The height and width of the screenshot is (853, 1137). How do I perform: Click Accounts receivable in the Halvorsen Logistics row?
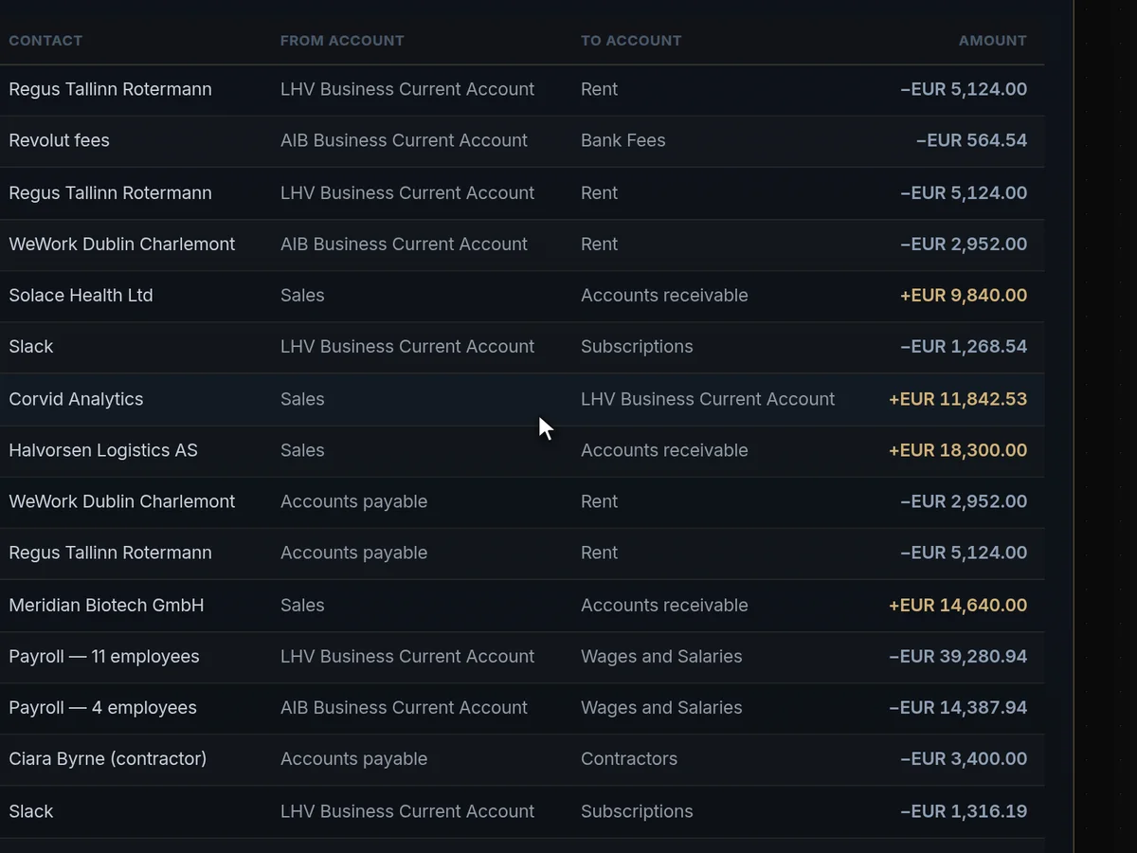tap(664, 450)
